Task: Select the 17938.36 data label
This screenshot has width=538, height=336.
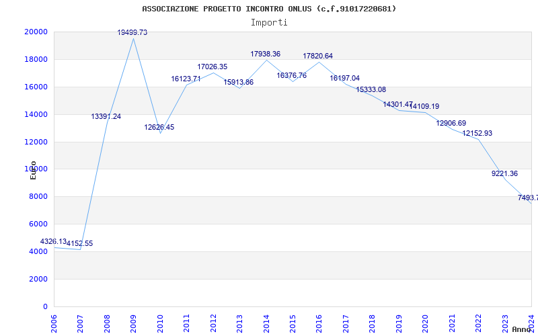Action: (266, 54)
